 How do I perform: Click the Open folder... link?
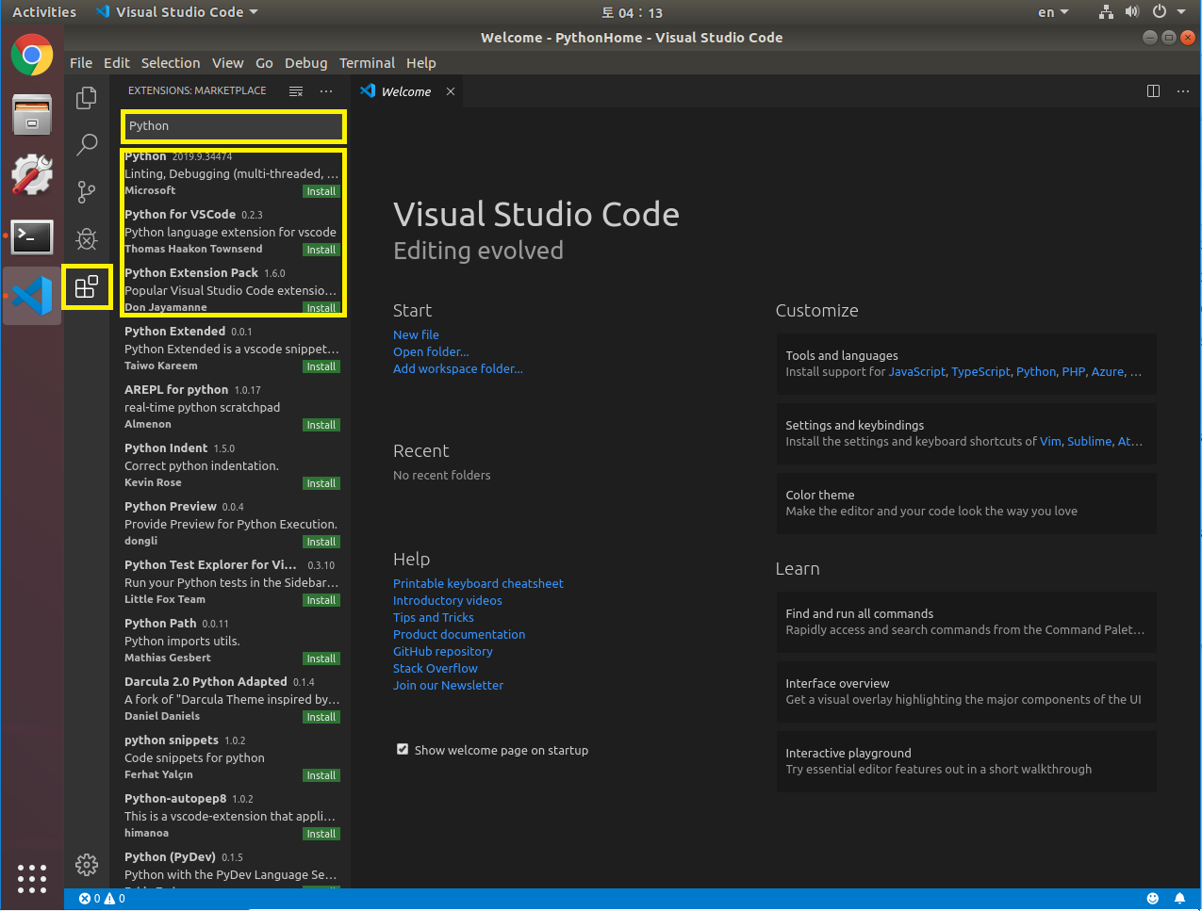click(431, 351)
